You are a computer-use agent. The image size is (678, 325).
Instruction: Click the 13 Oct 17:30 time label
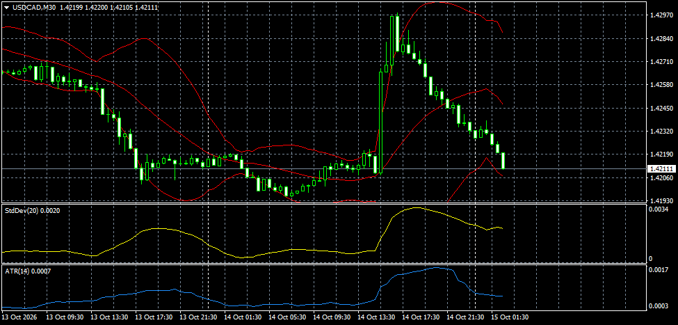click(153, 317)
